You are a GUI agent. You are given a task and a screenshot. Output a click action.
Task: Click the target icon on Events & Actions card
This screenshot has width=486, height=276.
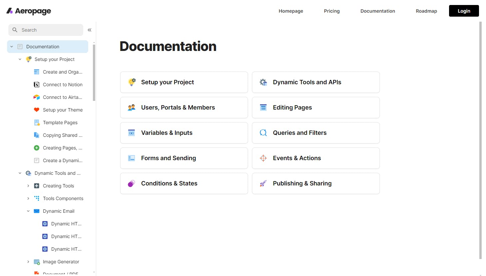coord(263,158)
